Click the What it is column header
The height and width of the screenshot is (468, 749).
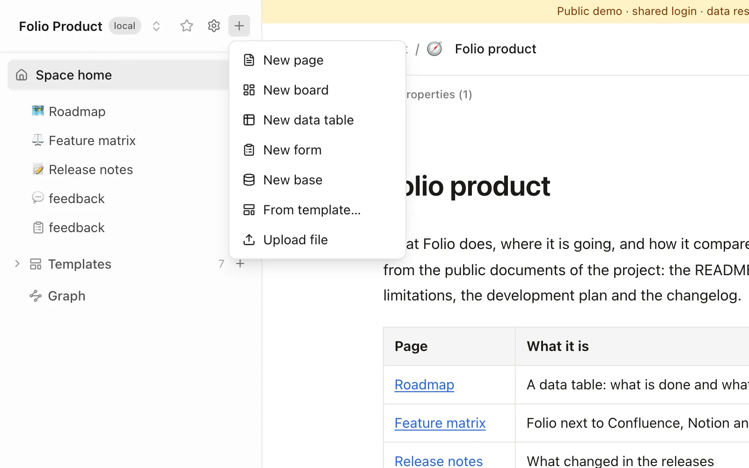click(x=632, y=346)
